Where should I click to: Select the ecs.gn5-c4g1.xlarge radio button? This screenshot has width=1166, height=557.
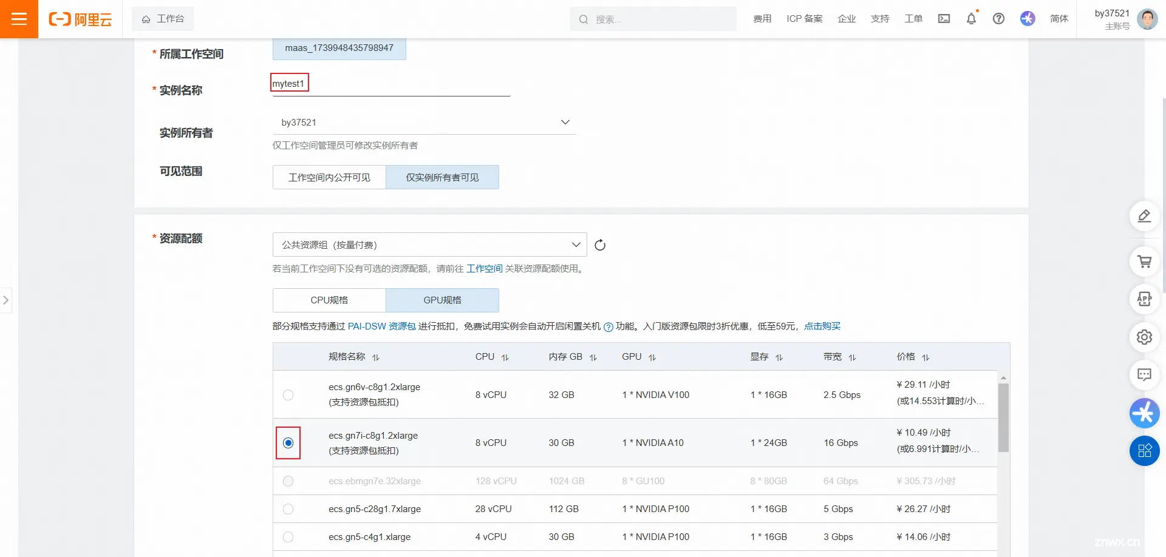pos(288,537)
